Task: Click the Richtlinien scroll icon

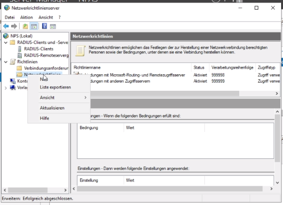Action: [x=13, y=62]
